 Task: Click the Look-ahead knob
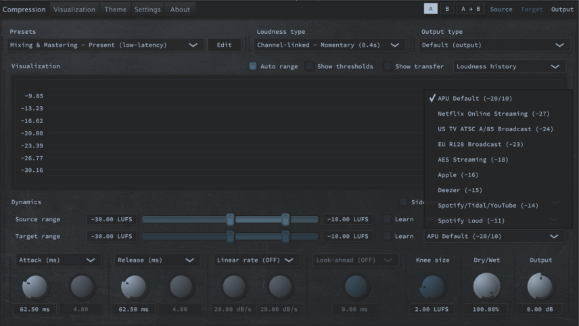pyautogui.click(x=356, y=287)
